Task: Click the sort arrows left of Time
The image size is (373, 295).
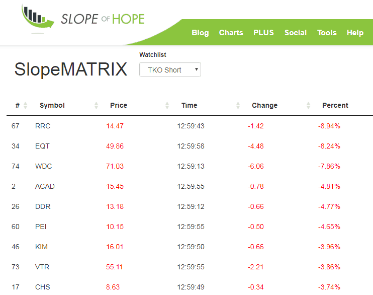Action: click(167, 105)
